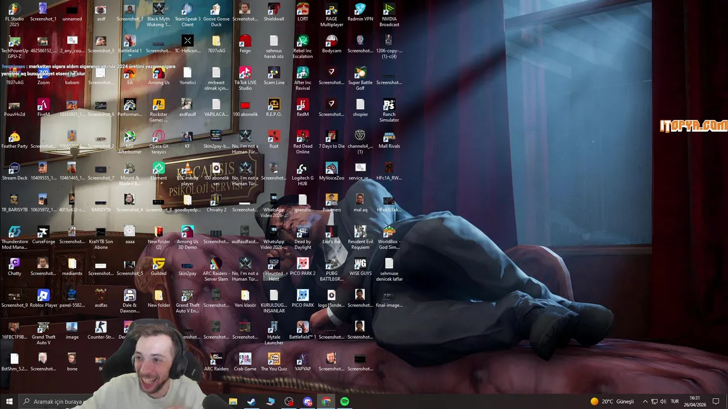Open the Thunderstore Mod Manager icon
The width and height of the screenshot is (728, 409).
[x=14, y=237]
